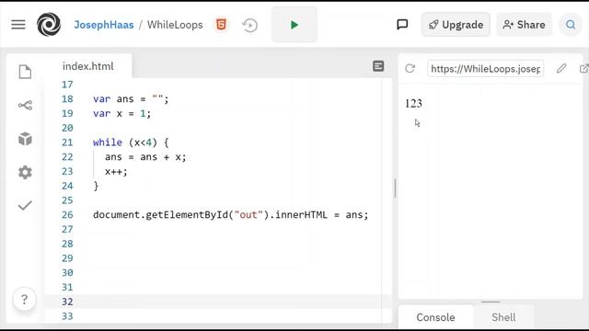Run the project with the green play button
589x331 pixels.
click(294, 25)
